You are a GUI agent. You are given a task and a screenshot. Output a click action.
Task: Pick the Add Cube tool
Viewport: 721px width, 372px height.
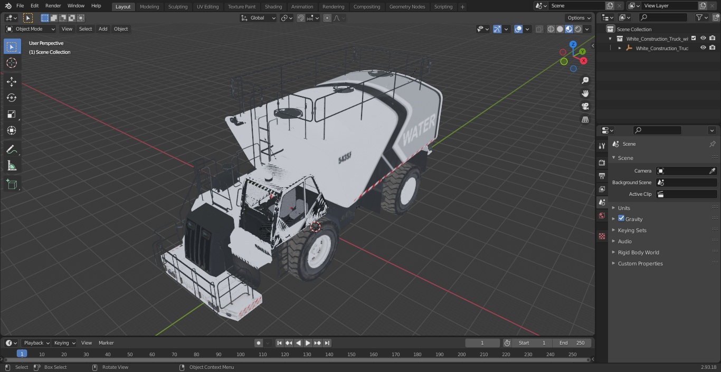pyautogui.click(x=12, y=185)
